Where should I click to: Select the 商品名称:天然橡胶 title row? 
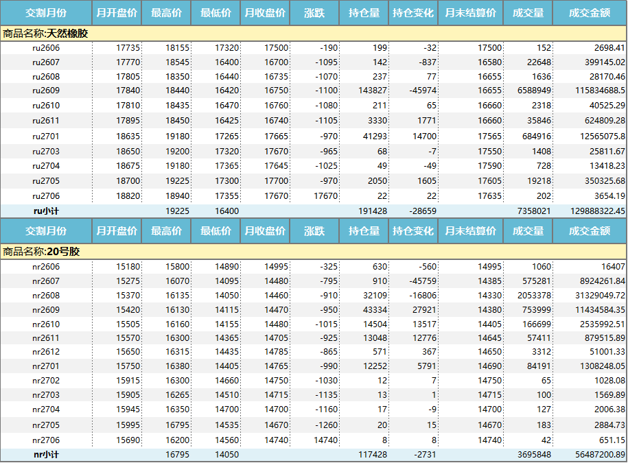(314, 34)
